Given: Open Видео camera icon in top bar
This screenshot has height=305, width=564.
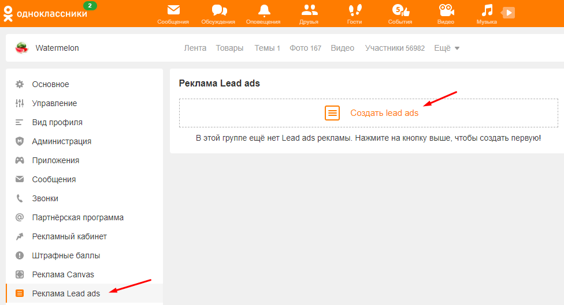Looking at the screenshot, I should [446, 10].
